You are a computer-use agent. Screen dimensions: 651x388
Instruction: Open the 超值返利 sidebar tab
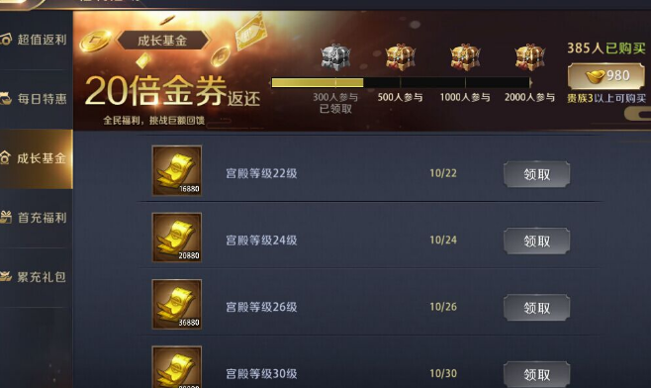coord(37,40)
